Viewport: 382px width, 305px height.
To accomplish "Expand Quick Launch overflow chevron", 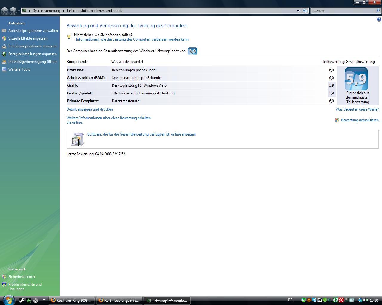I will coord(44,299).
